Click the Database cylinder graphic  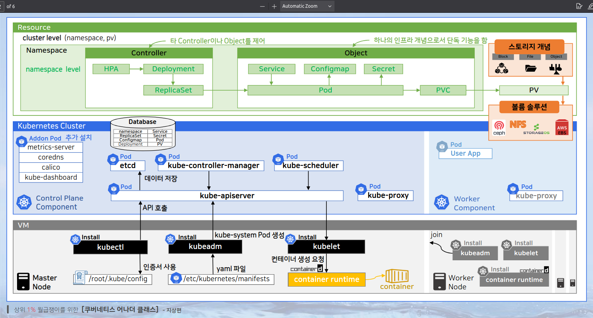[143, 134]
